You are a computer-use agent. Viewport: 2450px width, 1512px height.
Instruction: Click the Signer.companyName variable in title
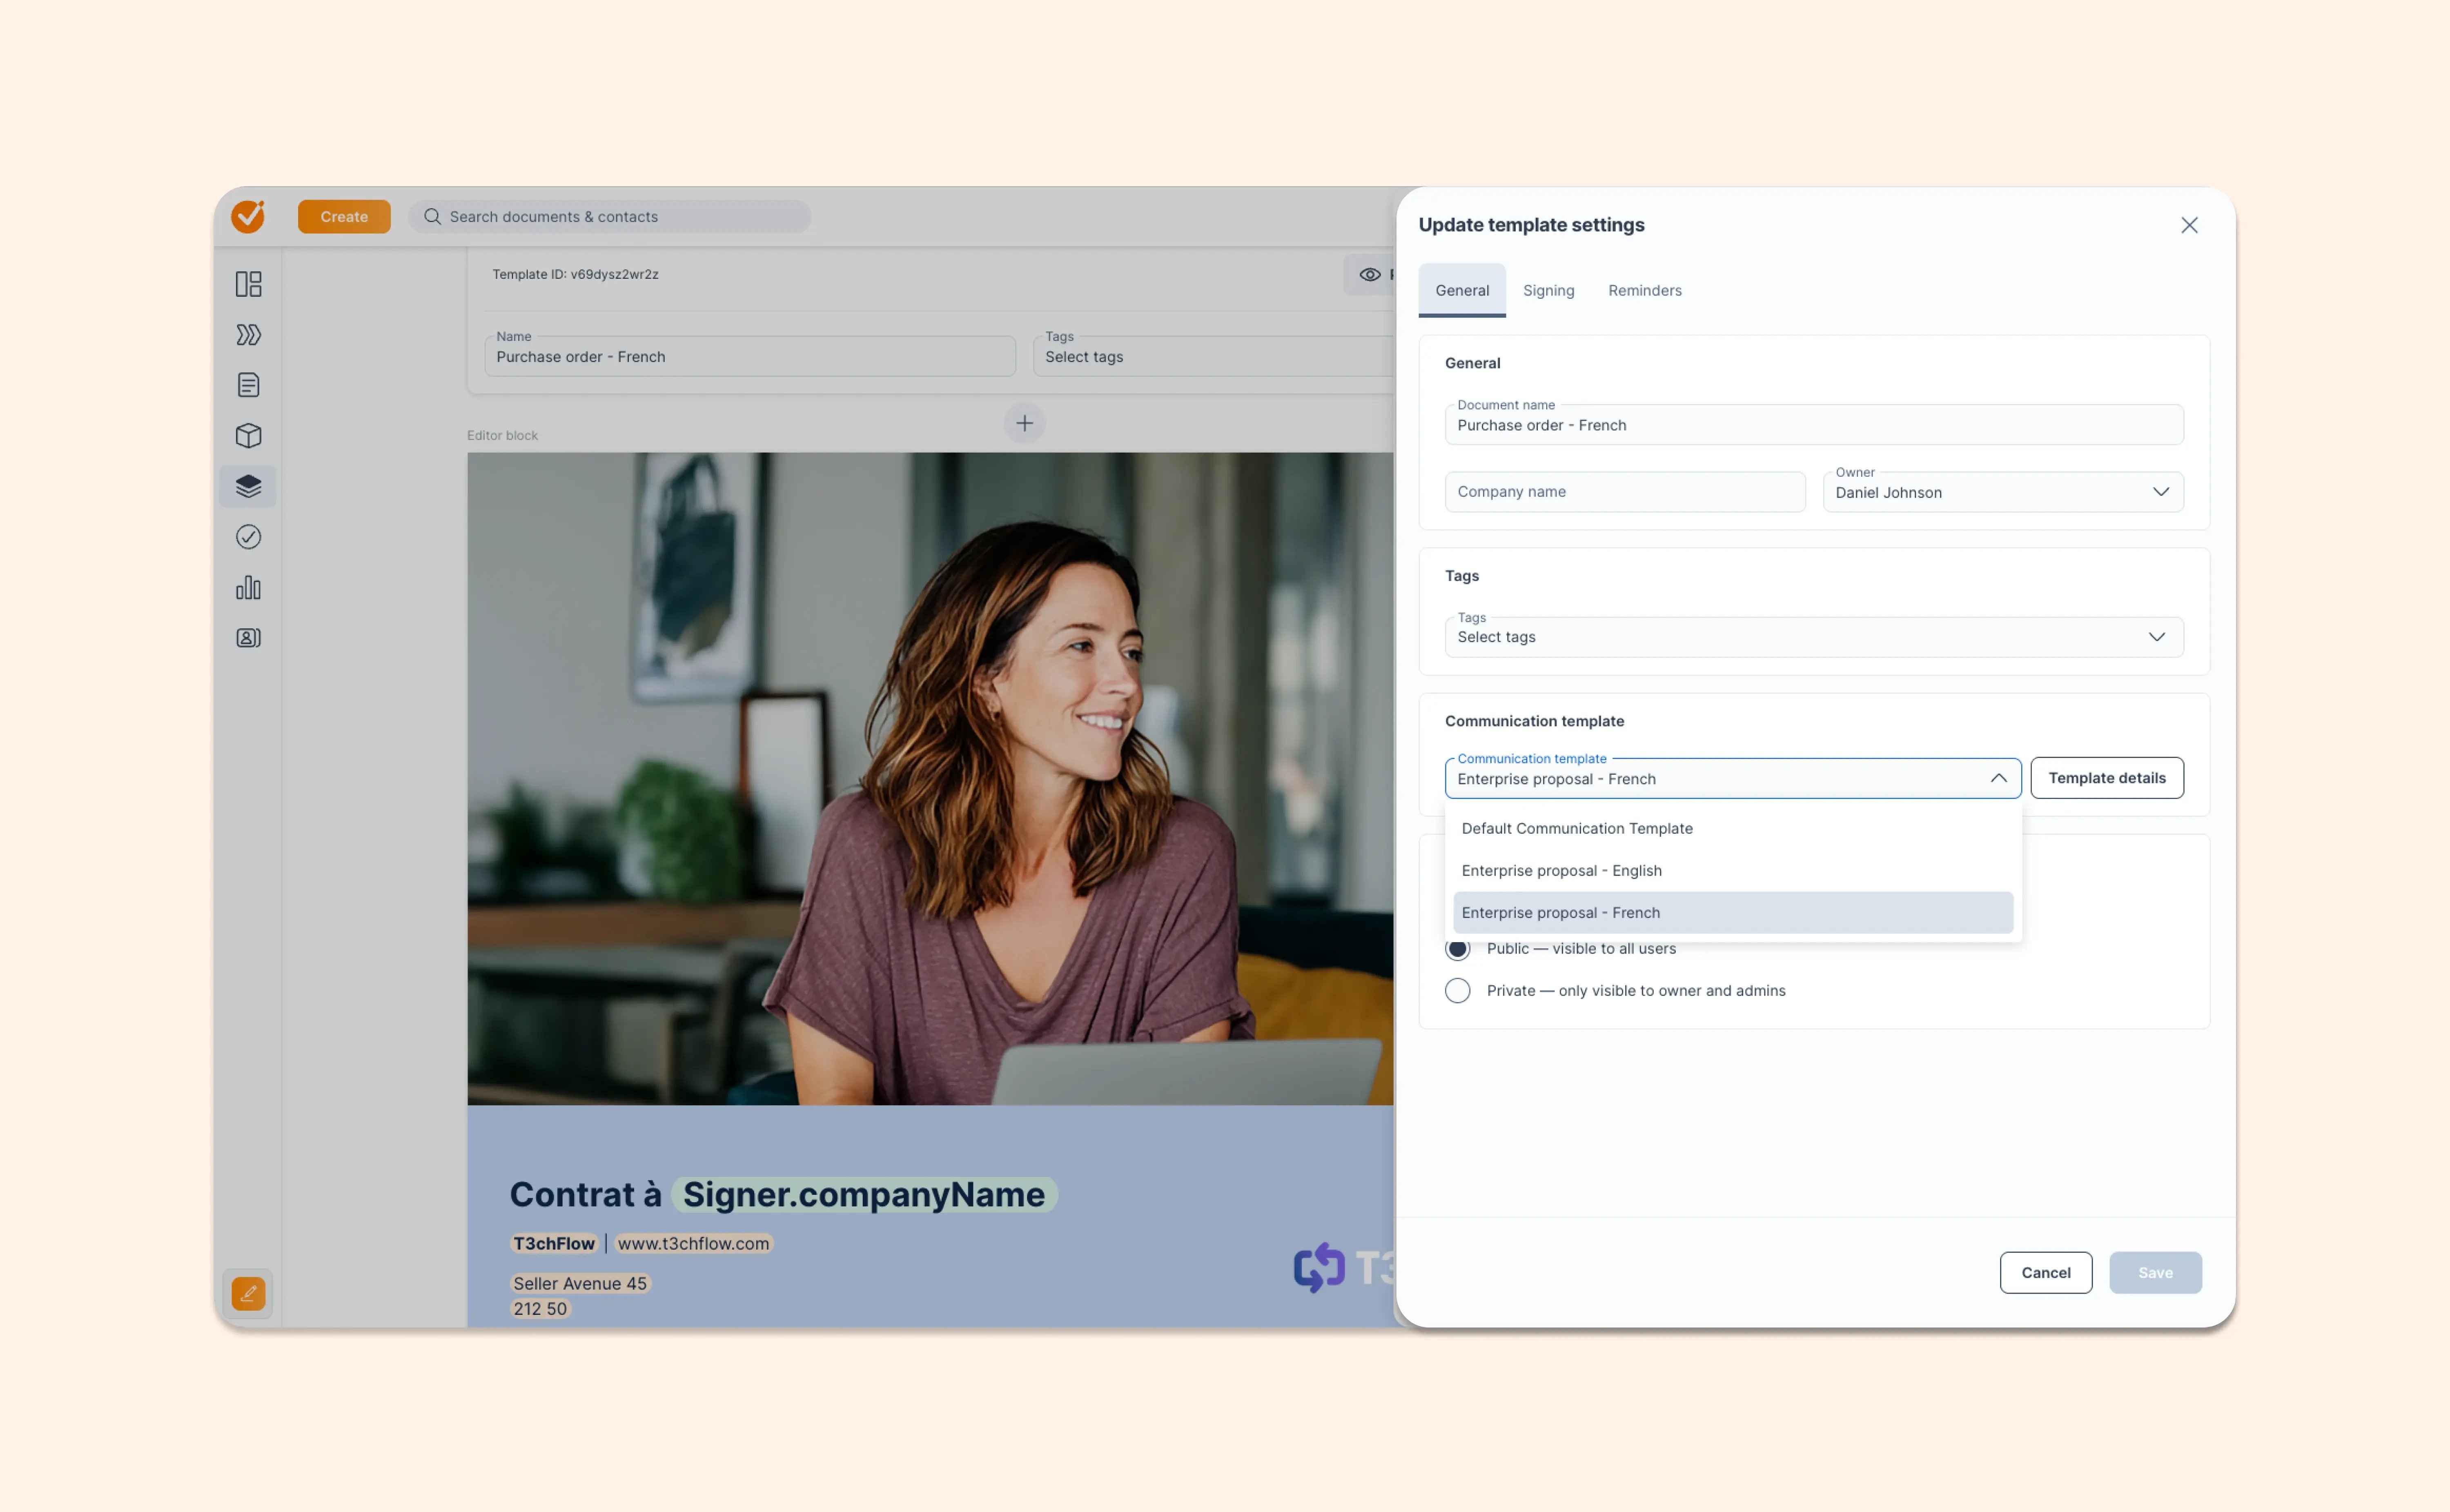pyautogui.click(x=864, y=1194)
